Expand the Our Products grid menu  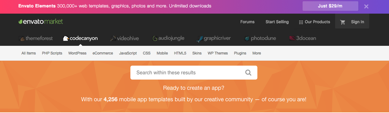coord(314,22)
